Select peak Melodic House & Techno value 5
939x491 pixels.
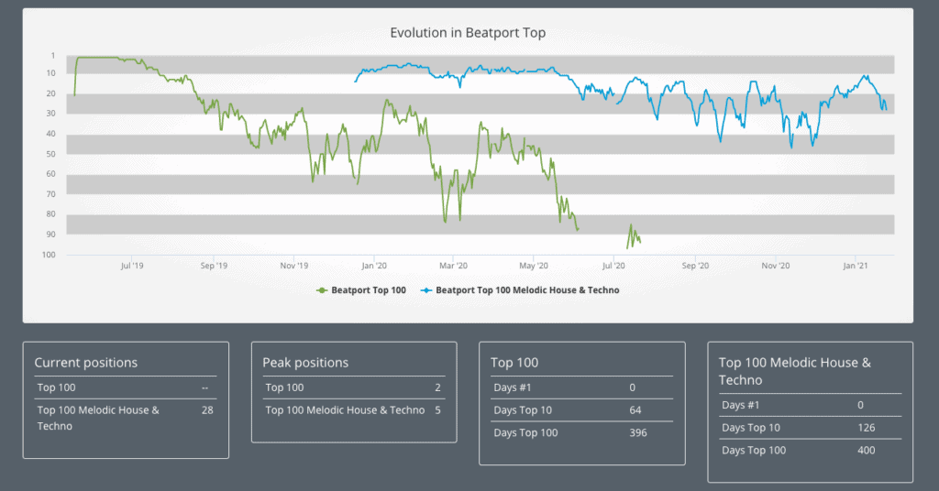(437, 410)
